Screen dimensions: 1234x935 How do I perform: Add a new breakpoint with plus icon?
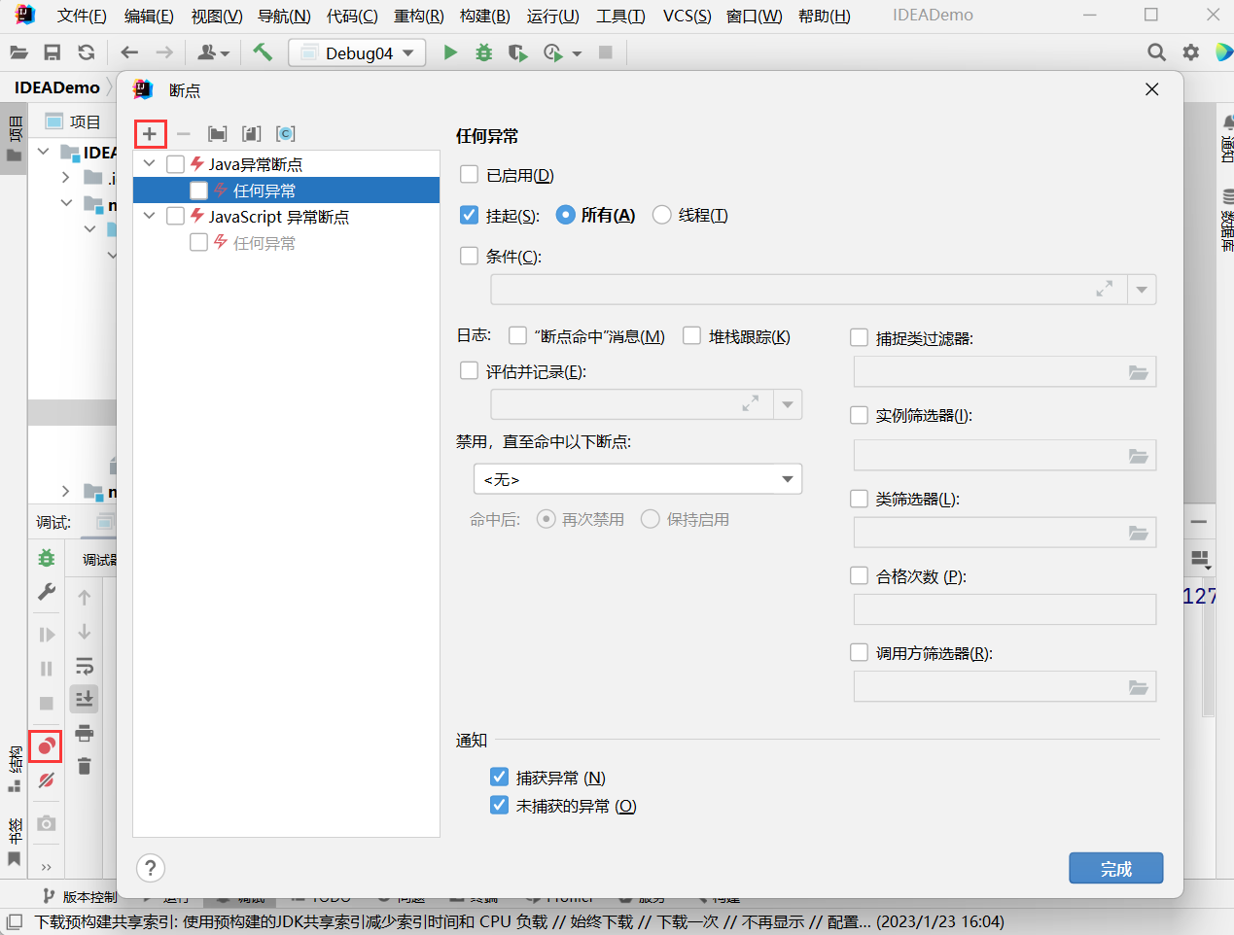[150, 134]
